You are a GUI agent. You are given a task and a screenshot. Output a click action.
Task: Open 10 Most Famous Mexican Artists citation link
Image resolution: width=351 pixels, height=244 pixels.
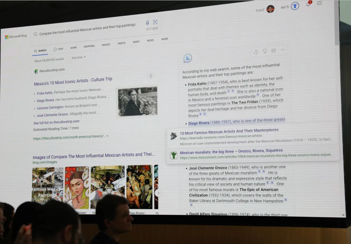(229, 131)
